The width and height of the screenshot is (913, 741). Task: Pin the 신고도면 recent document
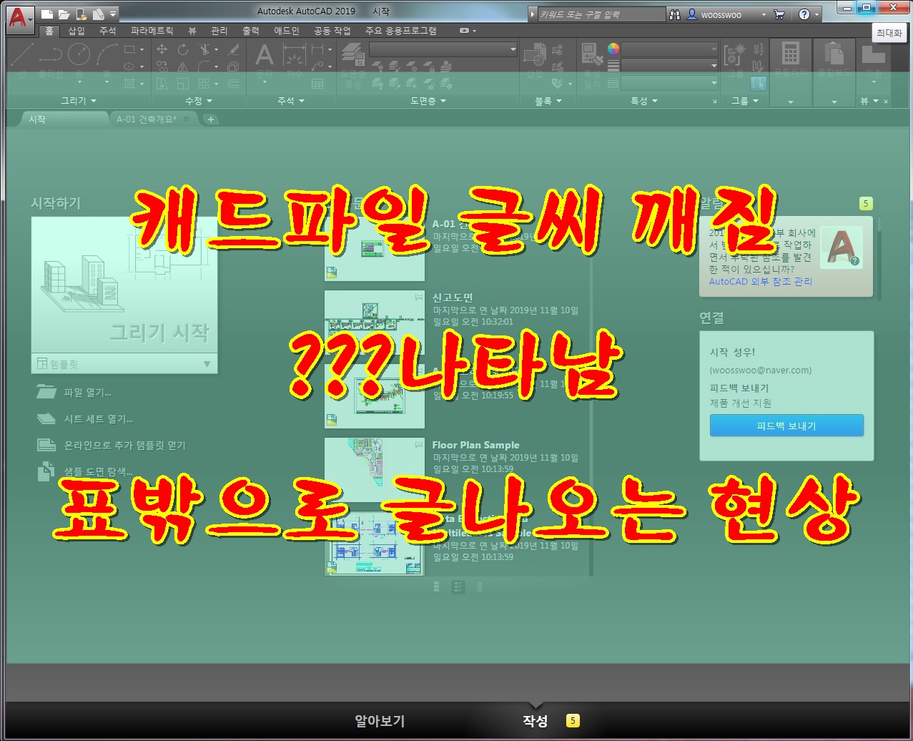pyautogui.click(x=419, y=297)
